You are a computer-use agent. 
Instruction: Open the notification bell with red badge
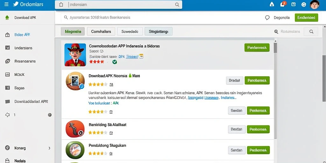[283, 4]
